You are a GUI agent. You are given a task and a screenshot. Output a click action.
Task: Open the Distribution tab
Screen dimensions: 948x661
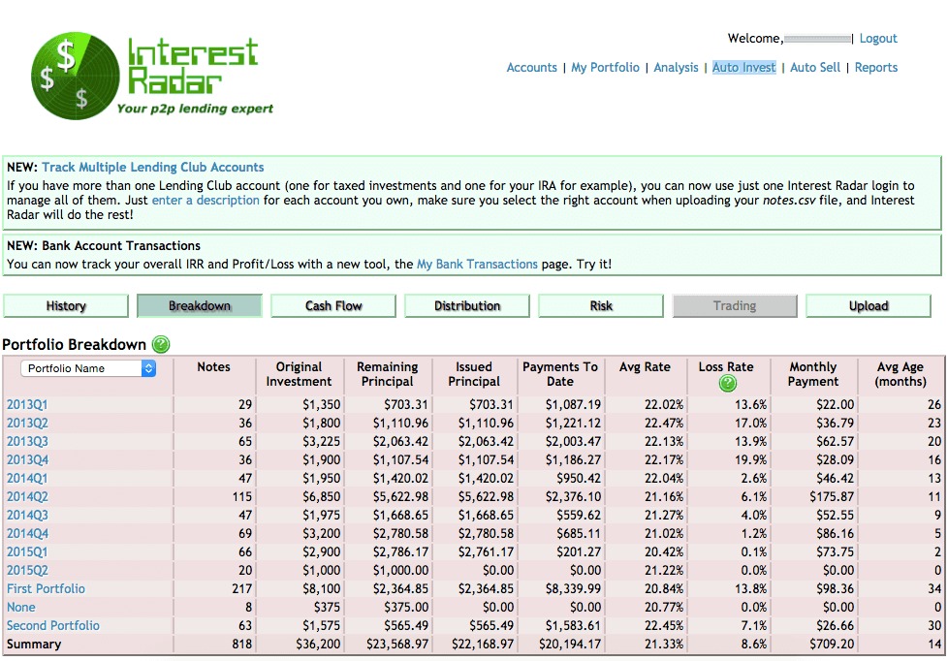(x=467, y=306)
